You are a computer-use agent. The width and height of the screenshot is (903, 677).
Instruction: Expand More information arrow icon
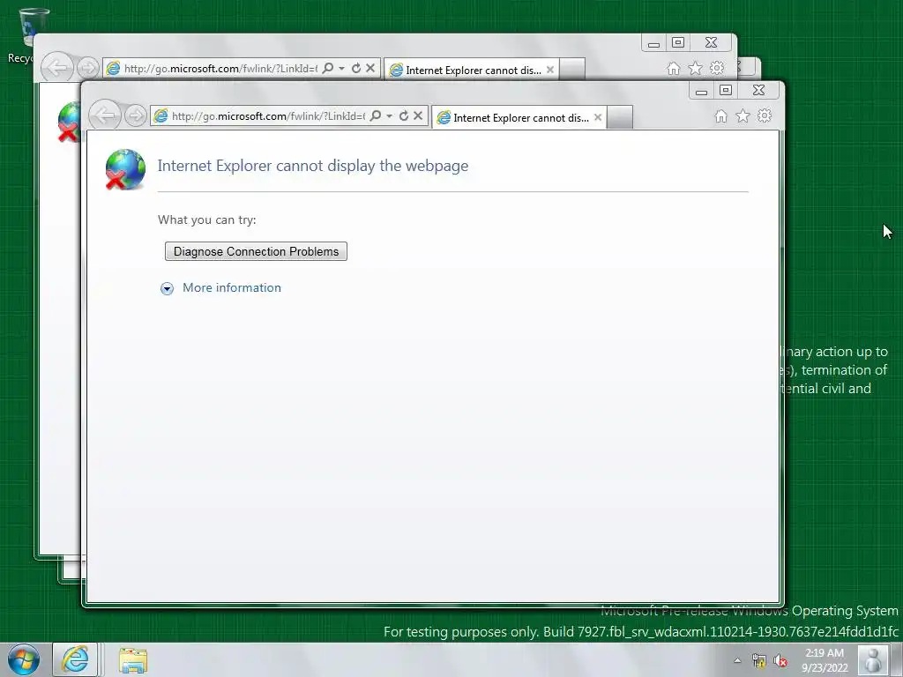click(167, 288)
